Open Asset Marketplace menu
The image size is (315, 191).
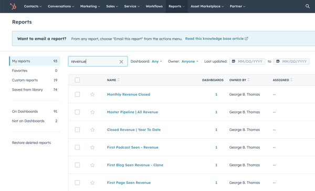(207, 6)
